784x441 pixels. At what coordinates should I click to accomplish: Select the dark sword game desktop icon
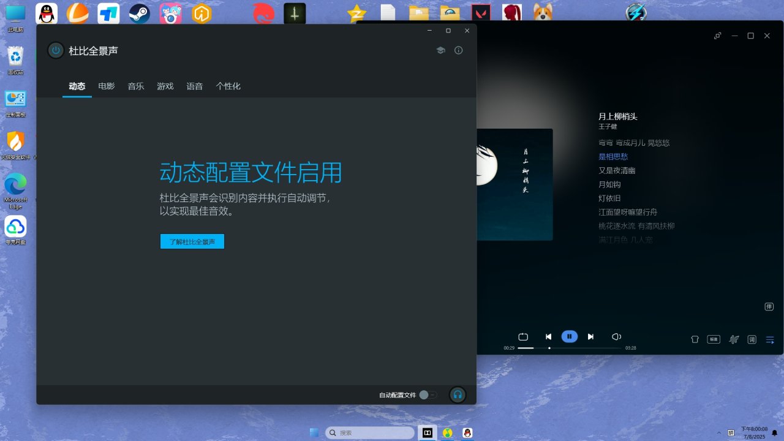pos(295,13)
